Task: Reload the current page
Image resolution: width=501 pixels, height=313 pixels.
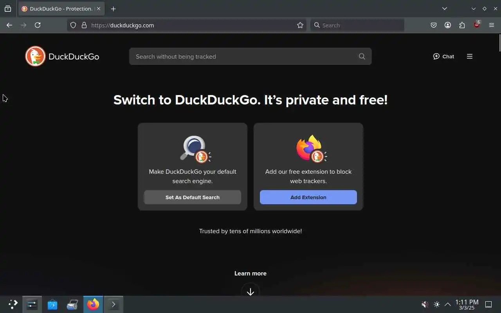Action: [38, 25]
